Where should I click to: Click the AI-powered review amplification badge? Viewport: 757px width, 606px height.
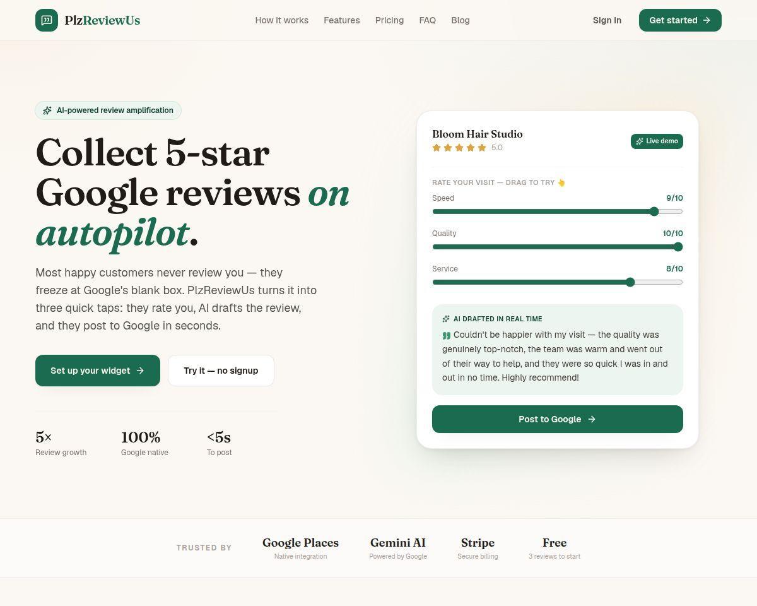point(108,110)
